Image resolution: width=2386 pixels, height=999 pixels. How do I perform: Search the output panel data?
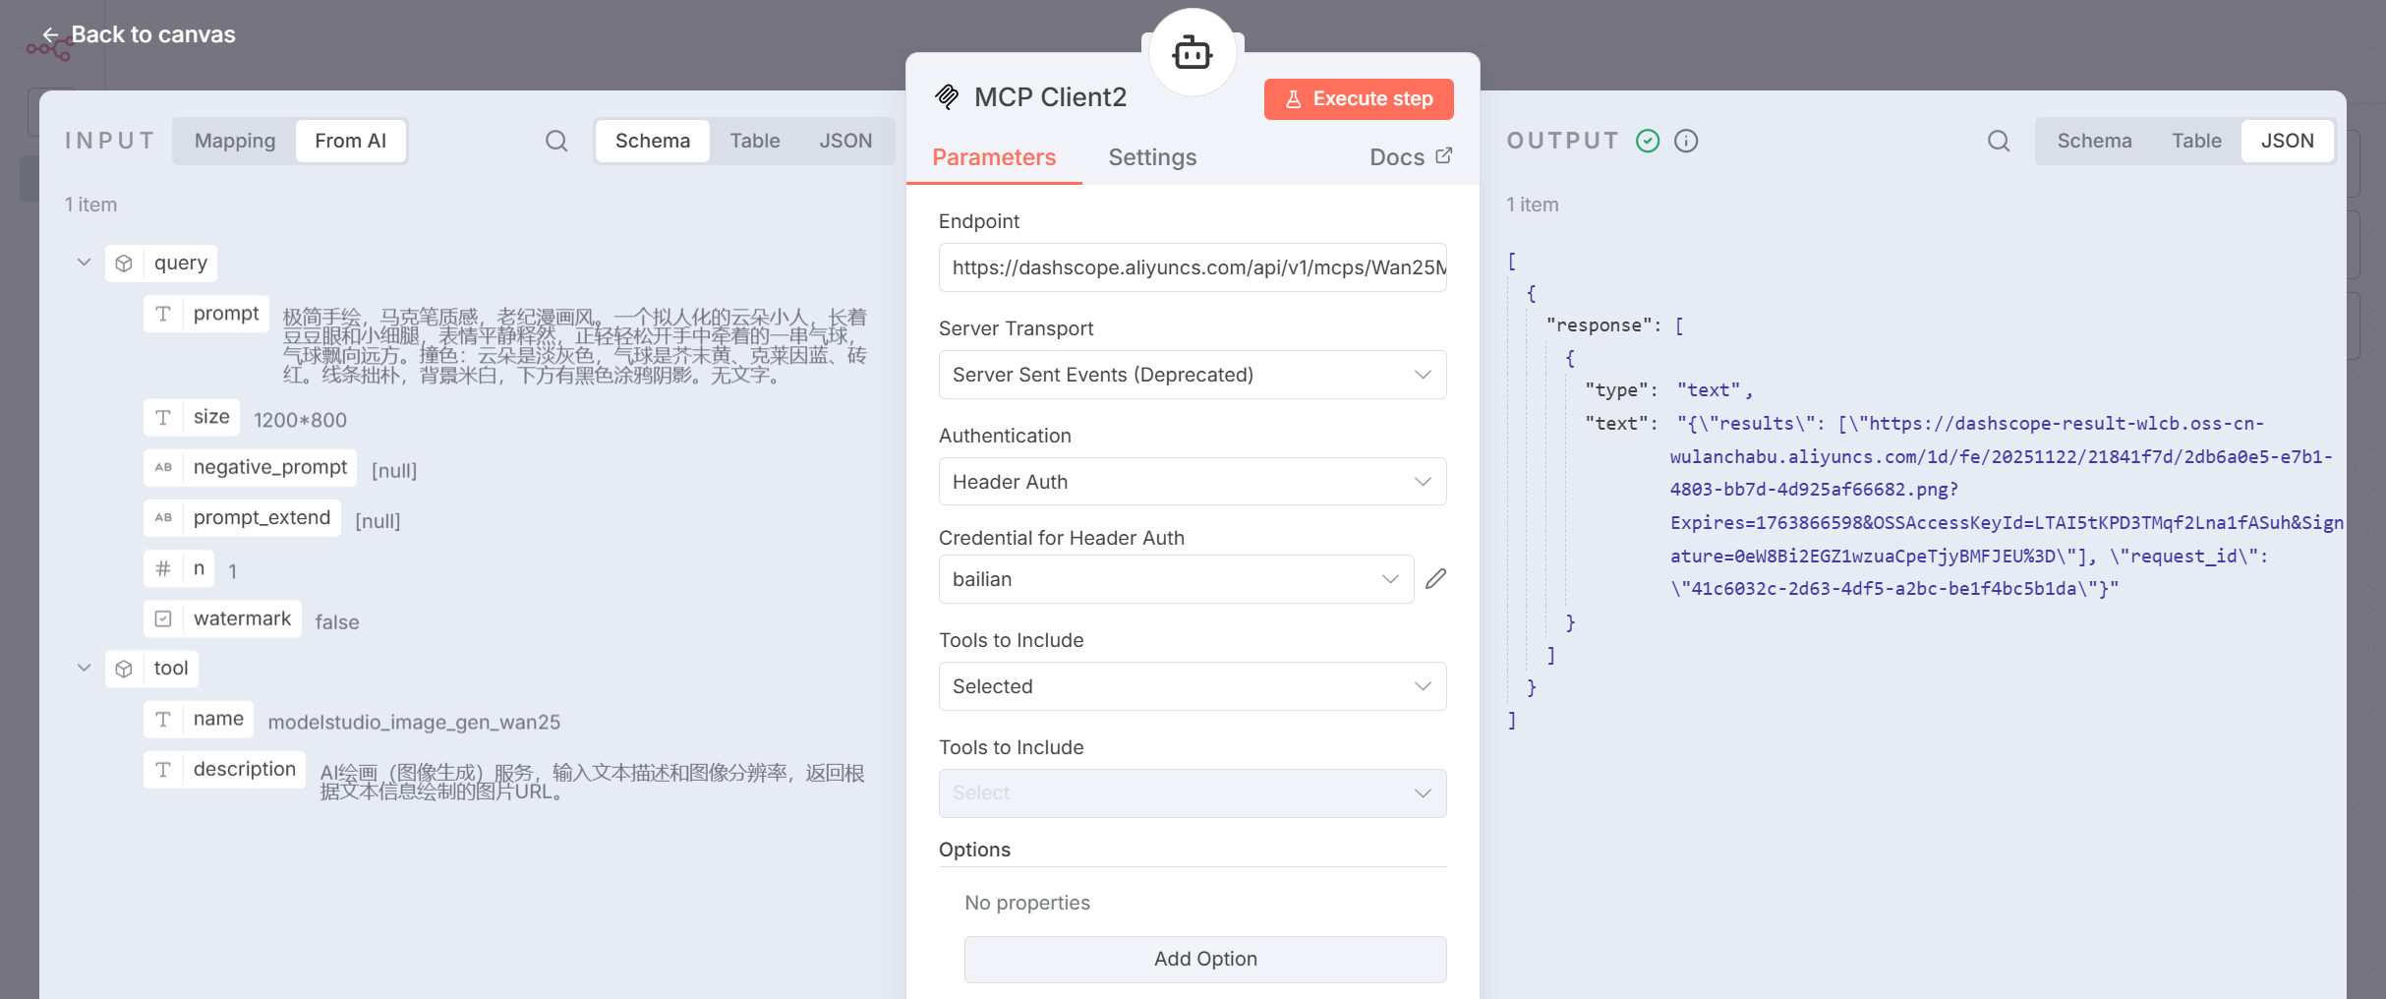[x=1999, y=141]
